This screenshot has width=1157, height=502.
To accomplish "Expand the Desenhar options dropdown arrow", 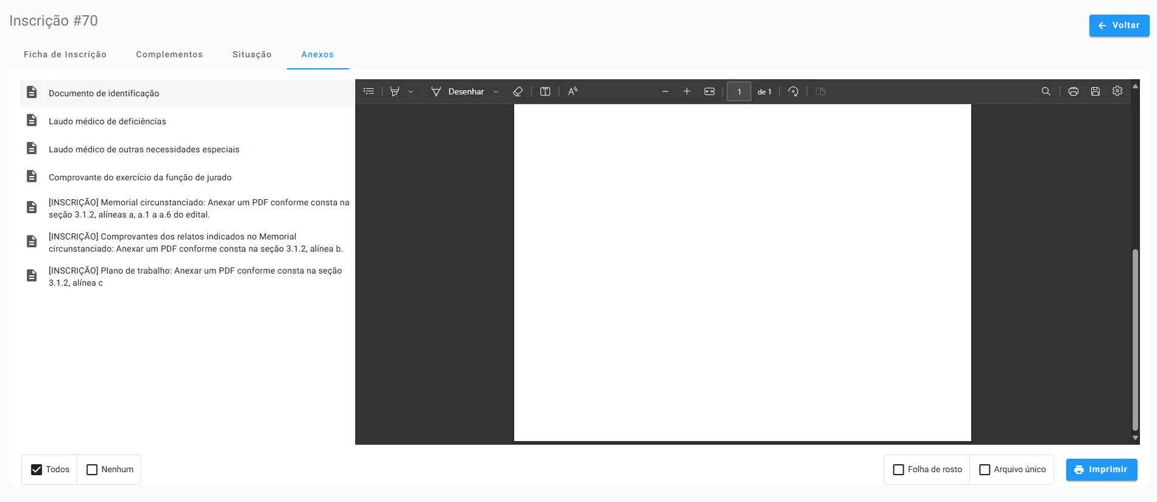I will [496, 92].
